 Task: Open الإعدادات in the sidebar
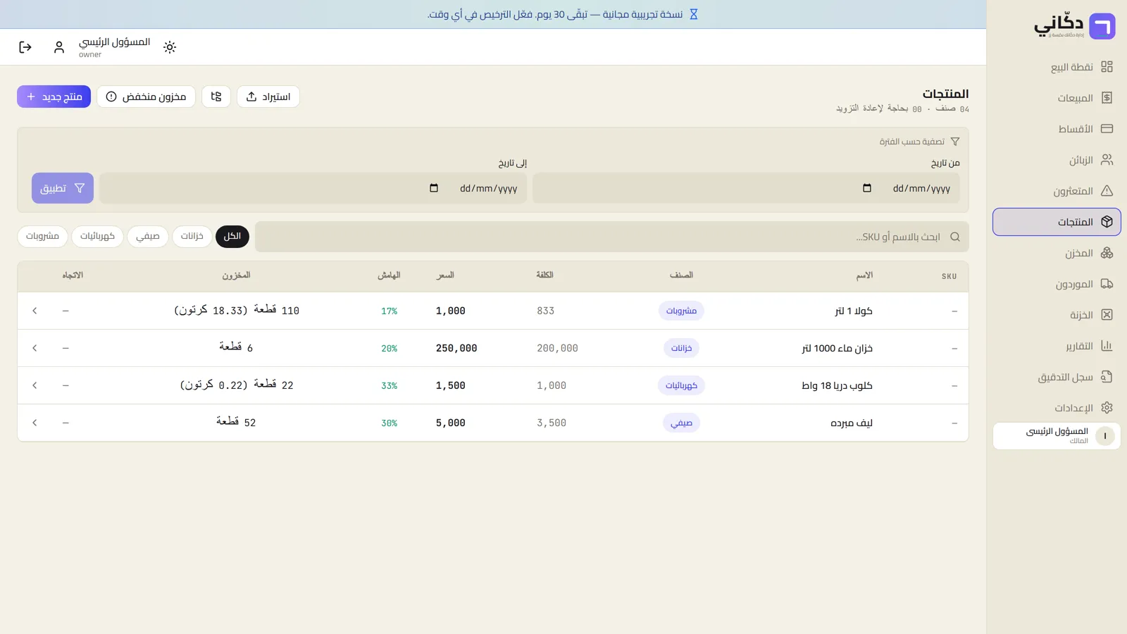(1057, 408)
